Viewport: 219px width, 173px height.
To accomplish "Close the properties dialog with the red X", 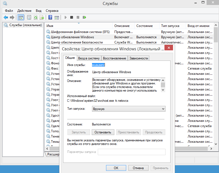I will (169, 48).
